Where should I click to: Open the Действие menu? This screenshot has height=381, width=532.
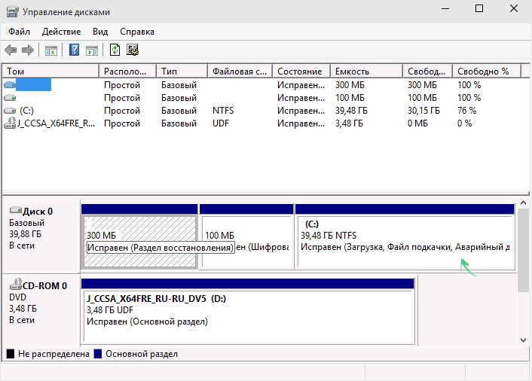pyautogui.click(x=61, y=32)
